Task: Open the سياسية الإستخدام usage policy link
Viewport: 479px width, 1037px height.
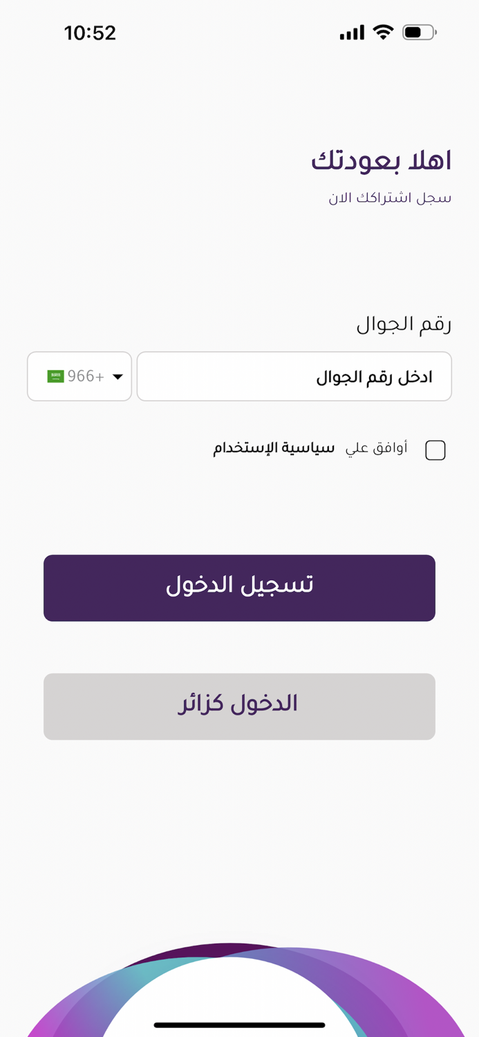Action: (x=274, y=448)
